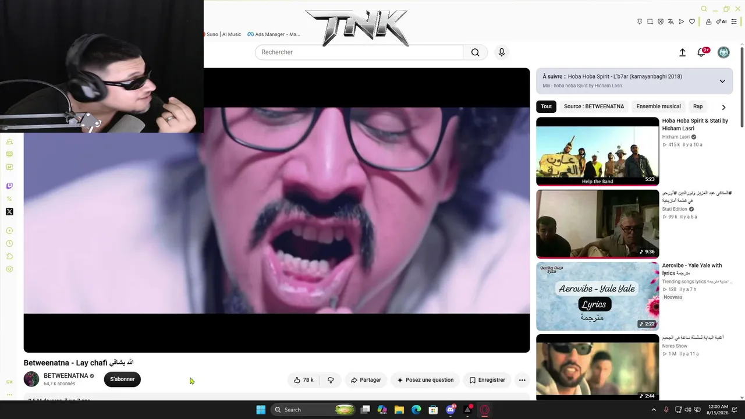
Task: Open File Explorer from the taskbar
Action: (399, 410)
